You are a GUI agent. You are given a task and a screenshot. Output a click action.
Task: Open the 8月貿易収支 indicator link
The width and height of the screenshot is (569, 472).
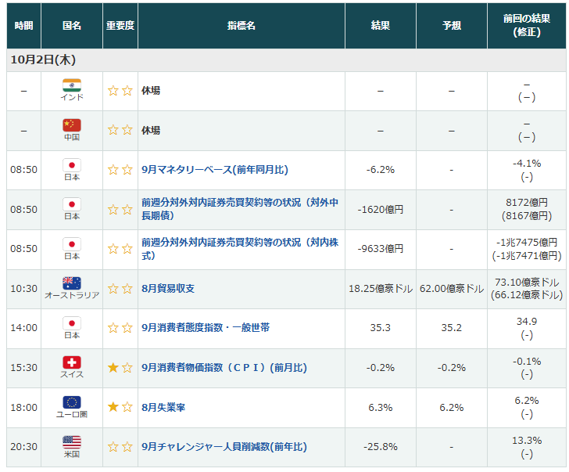(x=168, y=289)
